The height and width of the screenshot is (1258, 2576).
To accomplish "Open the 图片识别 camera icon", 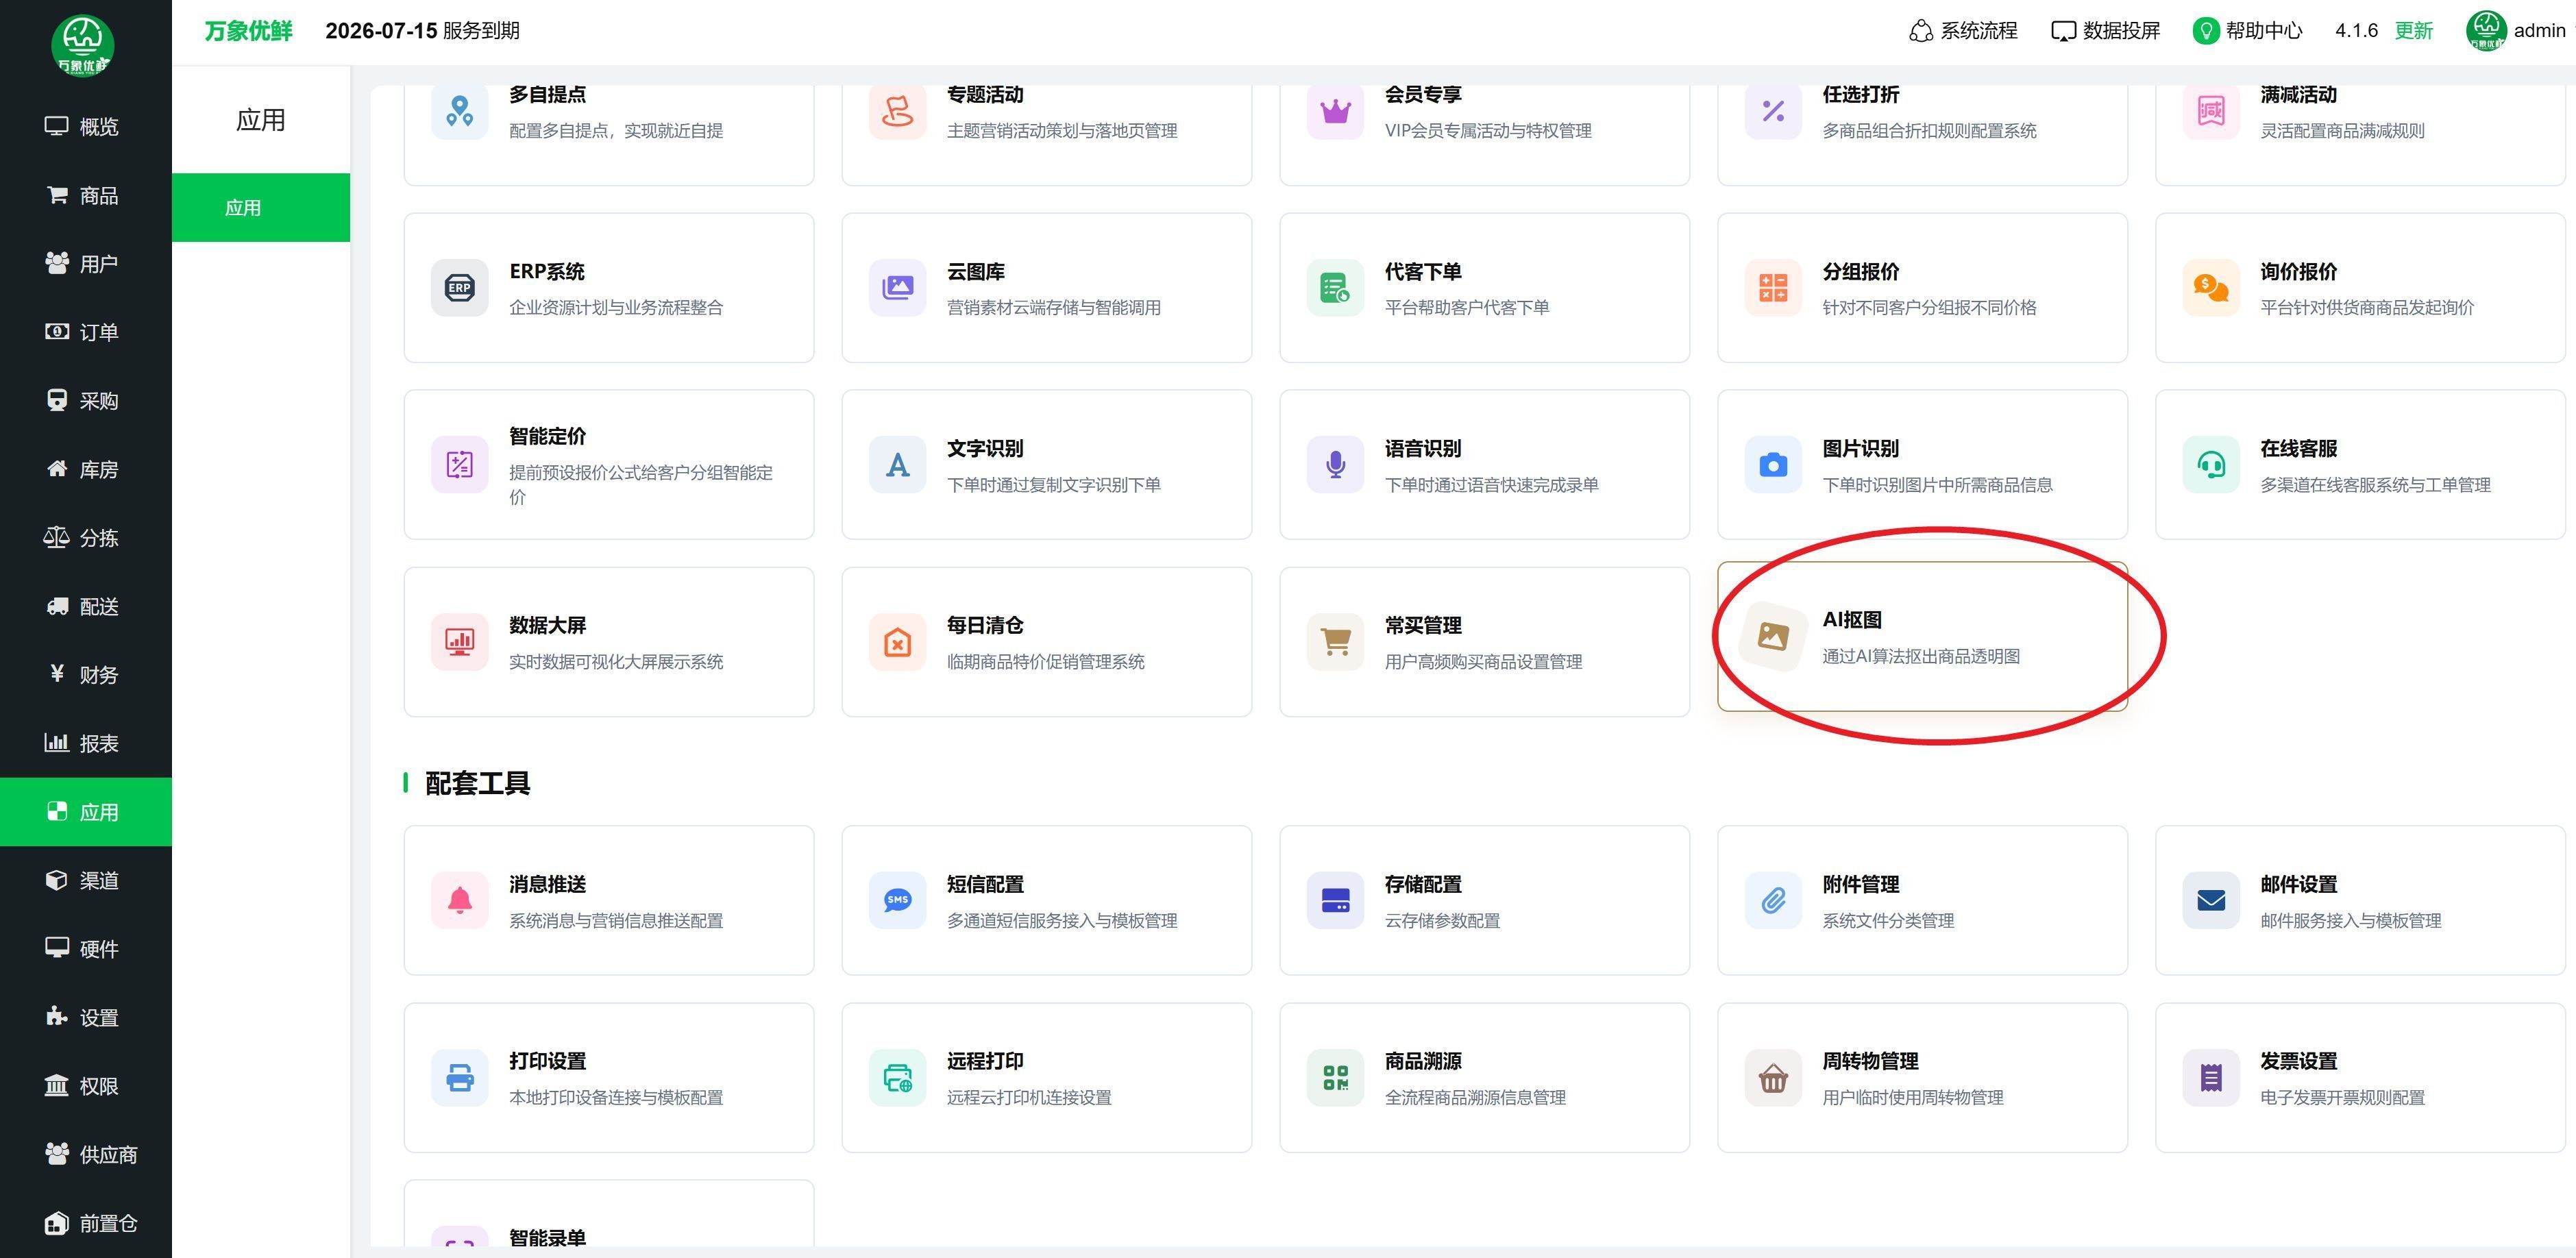I will point(1773,465).
